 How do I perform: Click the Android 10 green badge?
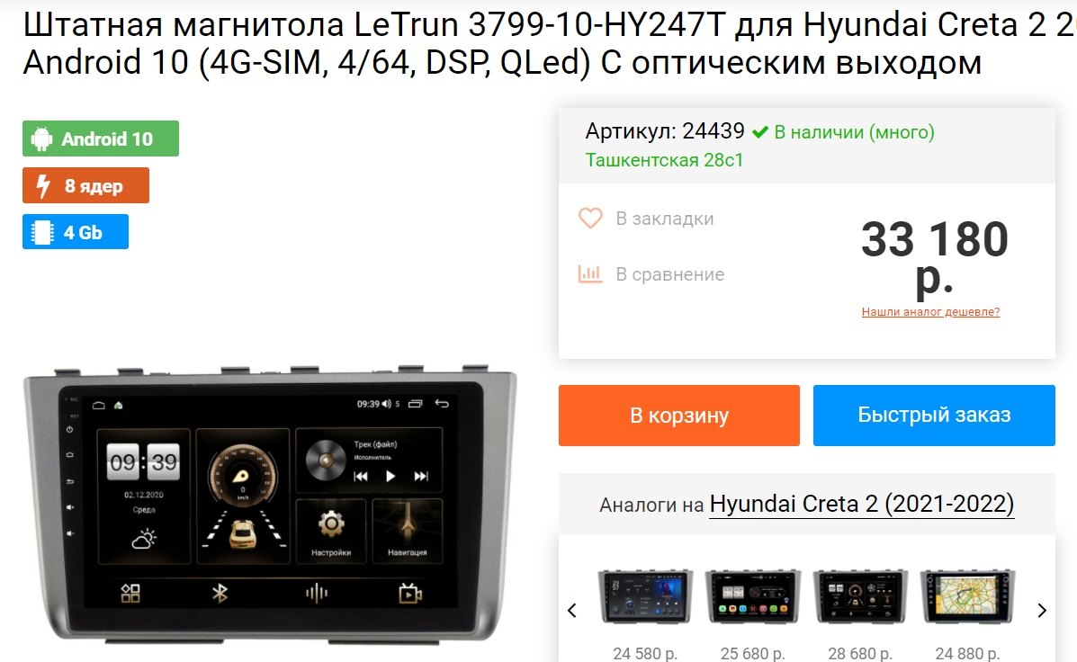101,139
